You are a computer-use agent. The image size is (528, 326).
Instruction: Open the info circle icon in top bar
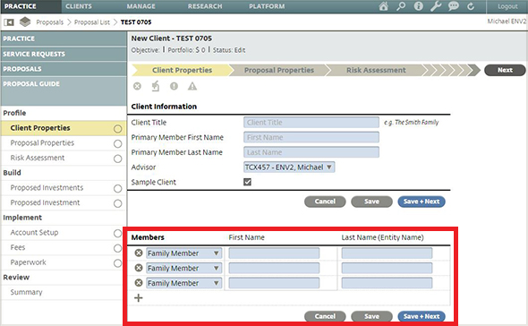418,6
